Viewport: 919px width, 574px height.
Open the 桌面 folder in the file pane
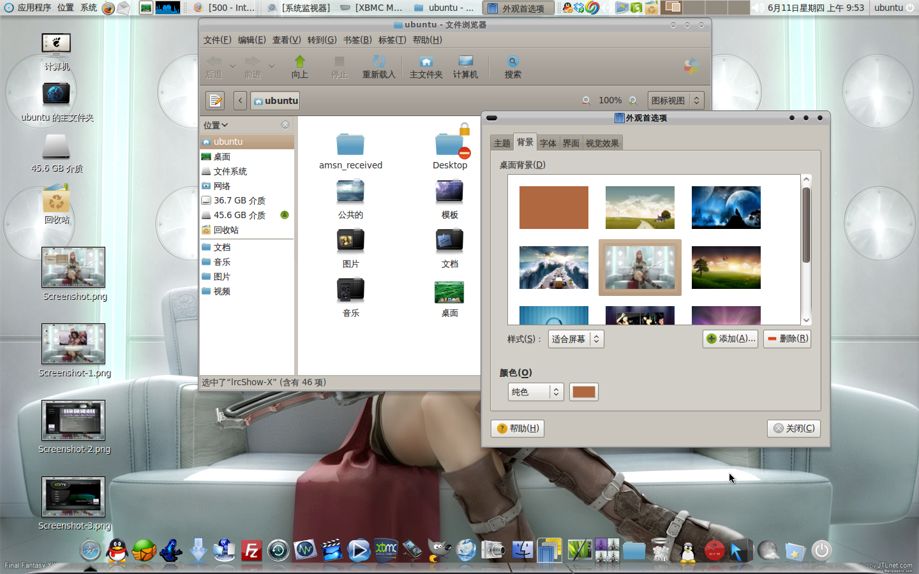click(450, 298)
